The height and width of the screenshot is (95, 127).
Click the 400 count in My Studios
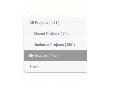coord(53,56)
